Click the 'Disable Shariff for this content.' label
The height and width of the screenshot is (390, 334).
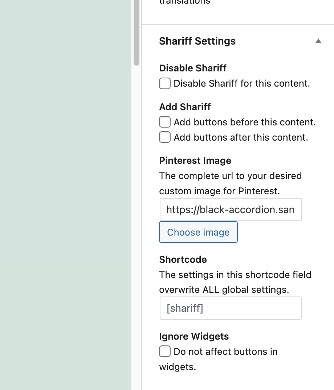click(241, 83)
